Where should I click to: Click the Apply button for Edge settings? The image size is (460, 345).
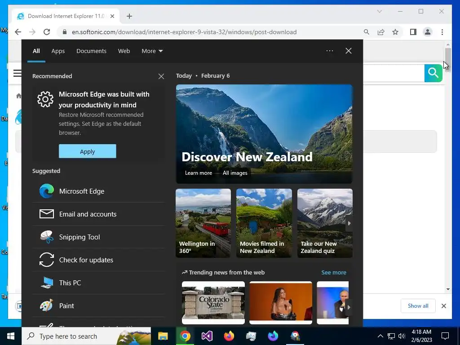point(88,151)
